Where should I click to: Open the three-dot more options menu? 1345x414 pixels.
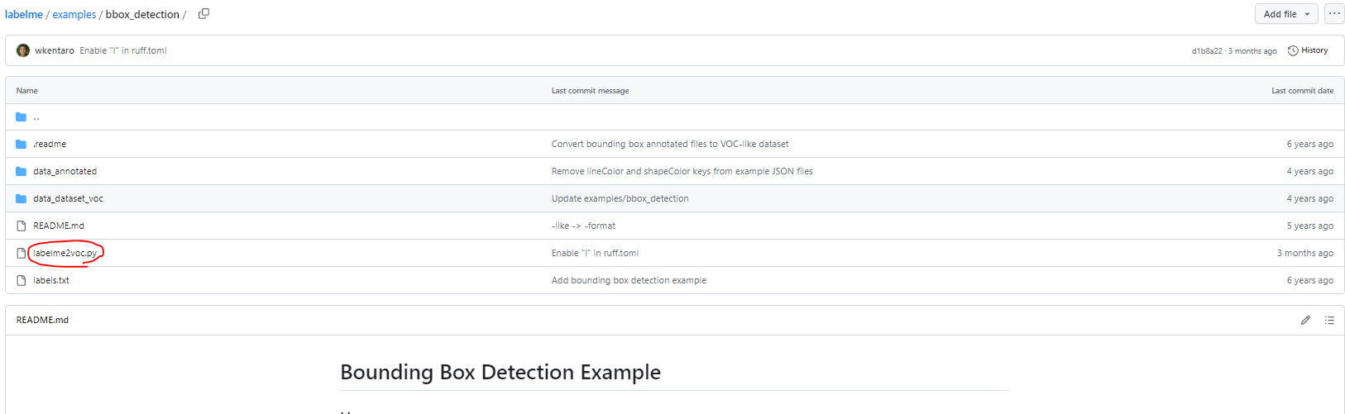[1333, 14]
